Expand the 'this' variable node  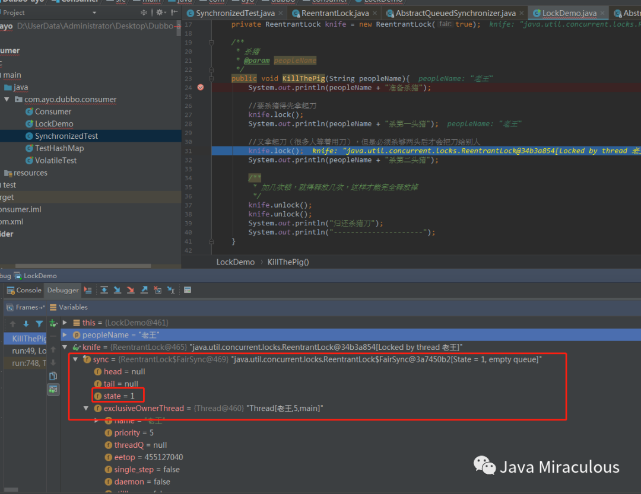[x=65, y=323]
